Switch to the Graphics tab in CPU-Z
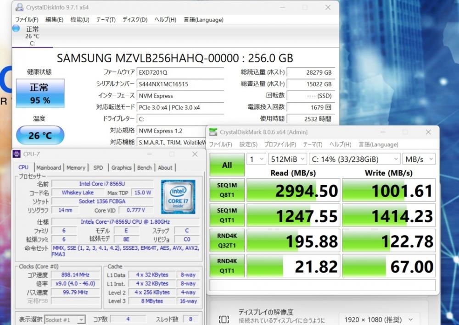459x325 pixels. [121, 167]
